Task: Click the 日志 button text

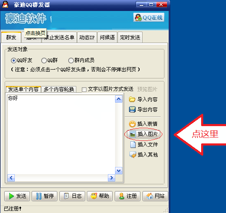Action: pos(77,196)
